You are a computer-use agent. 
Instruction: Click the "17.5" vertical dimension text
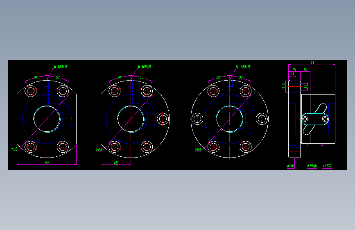click(283, 86)
